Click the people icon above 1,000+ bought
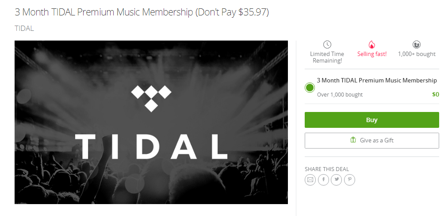Screen dimensions: 448x216 click(x=417, y=45)
